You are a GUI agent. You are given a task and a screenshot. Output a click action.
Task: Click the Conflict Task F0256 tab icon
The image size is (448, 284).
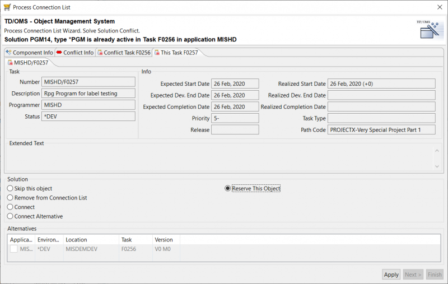point(100,53)
